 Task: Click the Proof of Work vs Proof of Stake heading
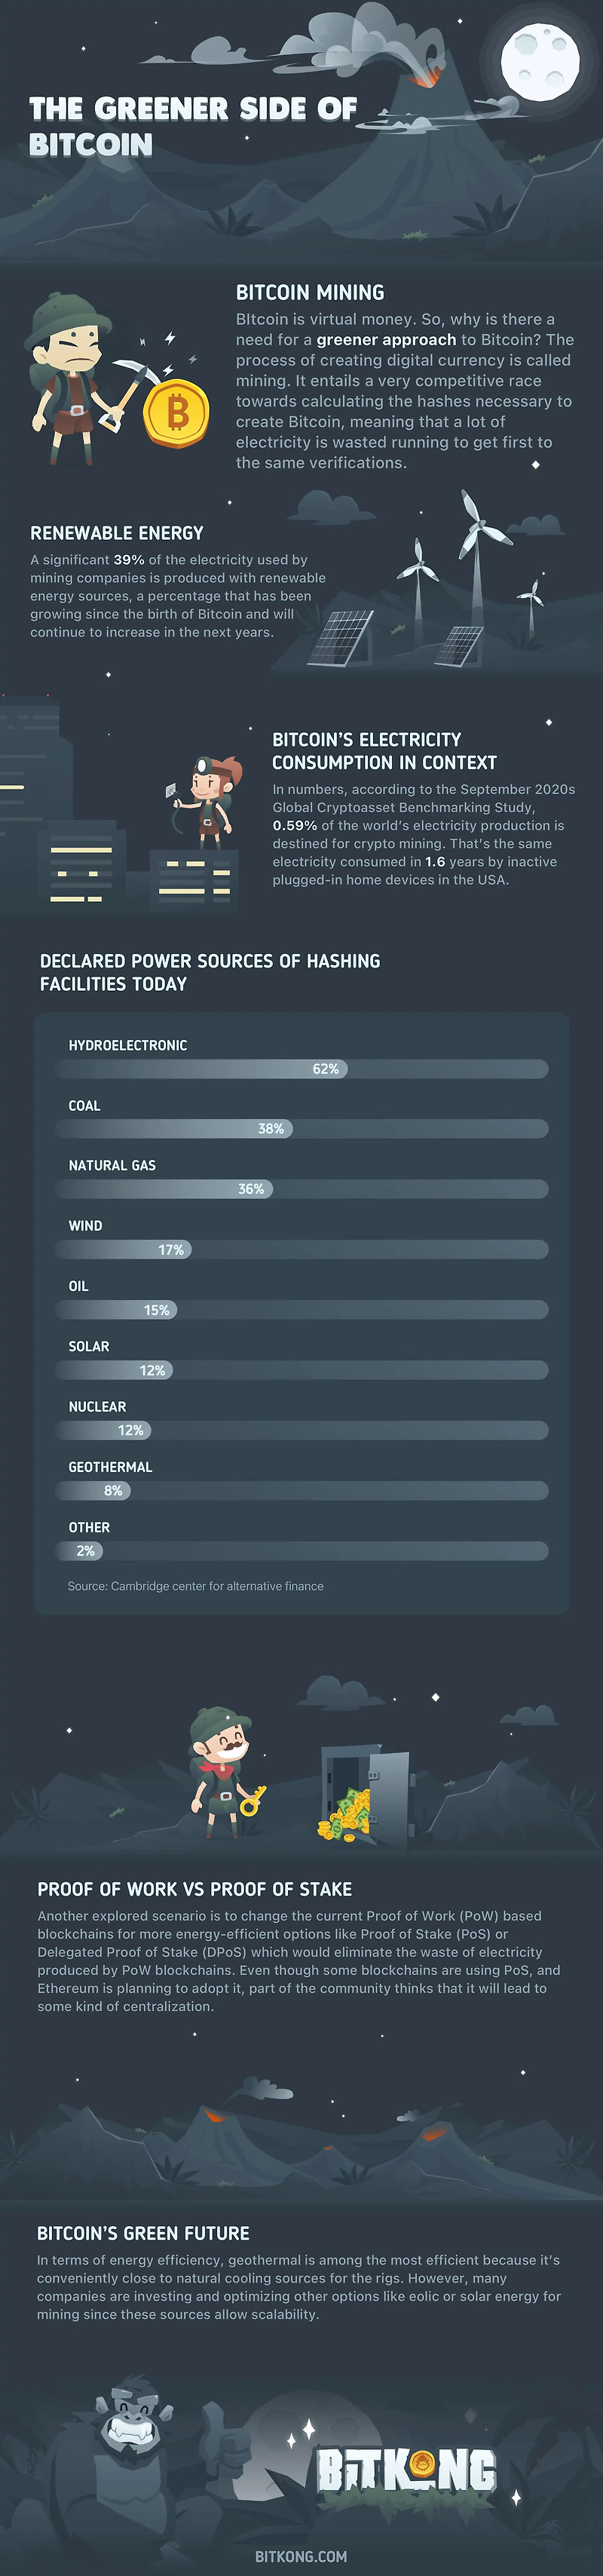(x=195, y=1889)
